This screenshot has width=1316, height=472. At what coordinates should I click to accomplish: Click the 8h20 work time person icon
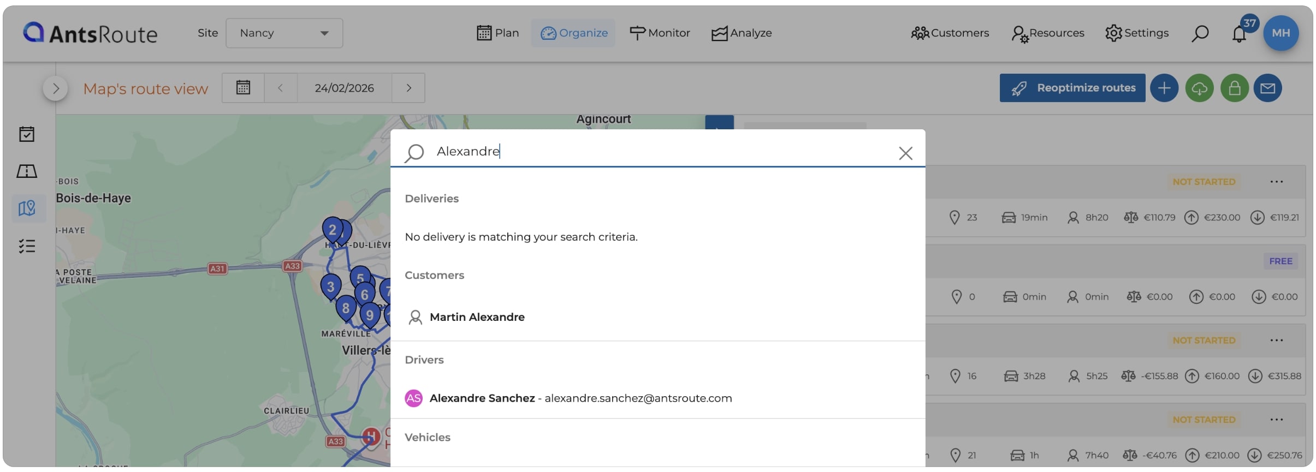tap(1073, 217)
